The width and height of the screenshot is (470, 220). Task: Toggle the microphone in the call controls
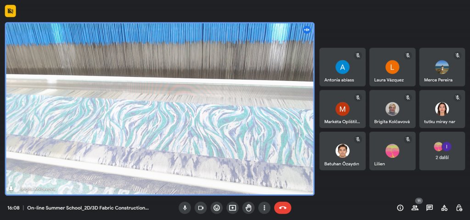185,208
